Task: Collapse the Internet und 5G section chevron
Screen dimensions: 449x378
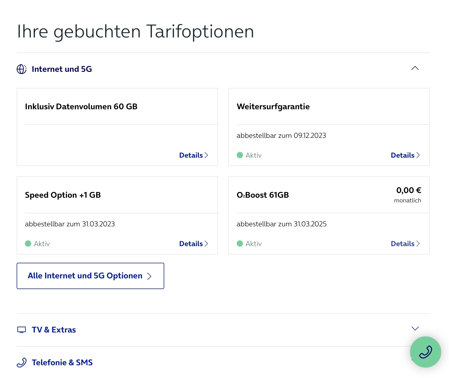Action: pyautogui.click(x=415, y=68)
